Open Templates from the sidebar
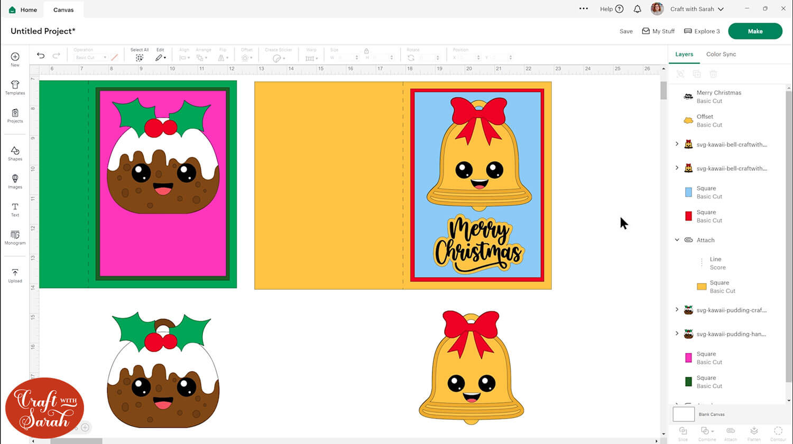This screenshot has width=793, height=444. click(15, 87)
